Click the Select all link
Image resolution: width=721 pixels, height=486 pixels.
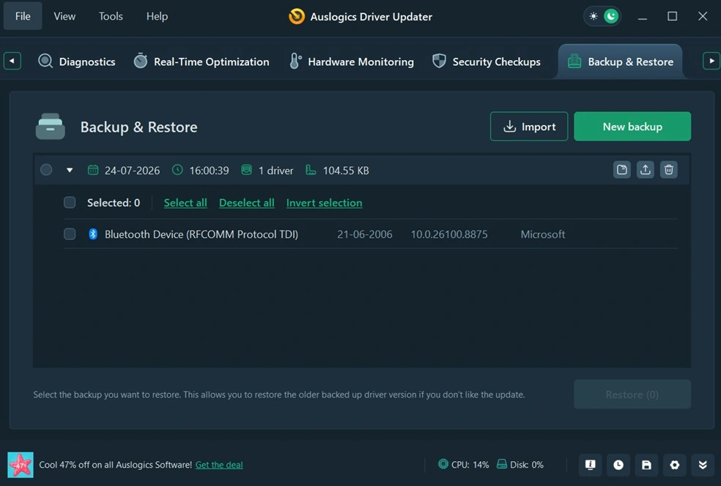[185, 203]
